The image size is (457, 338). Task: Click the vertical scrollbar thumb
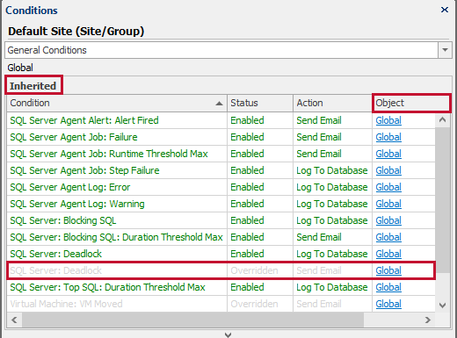pos(442,199)
